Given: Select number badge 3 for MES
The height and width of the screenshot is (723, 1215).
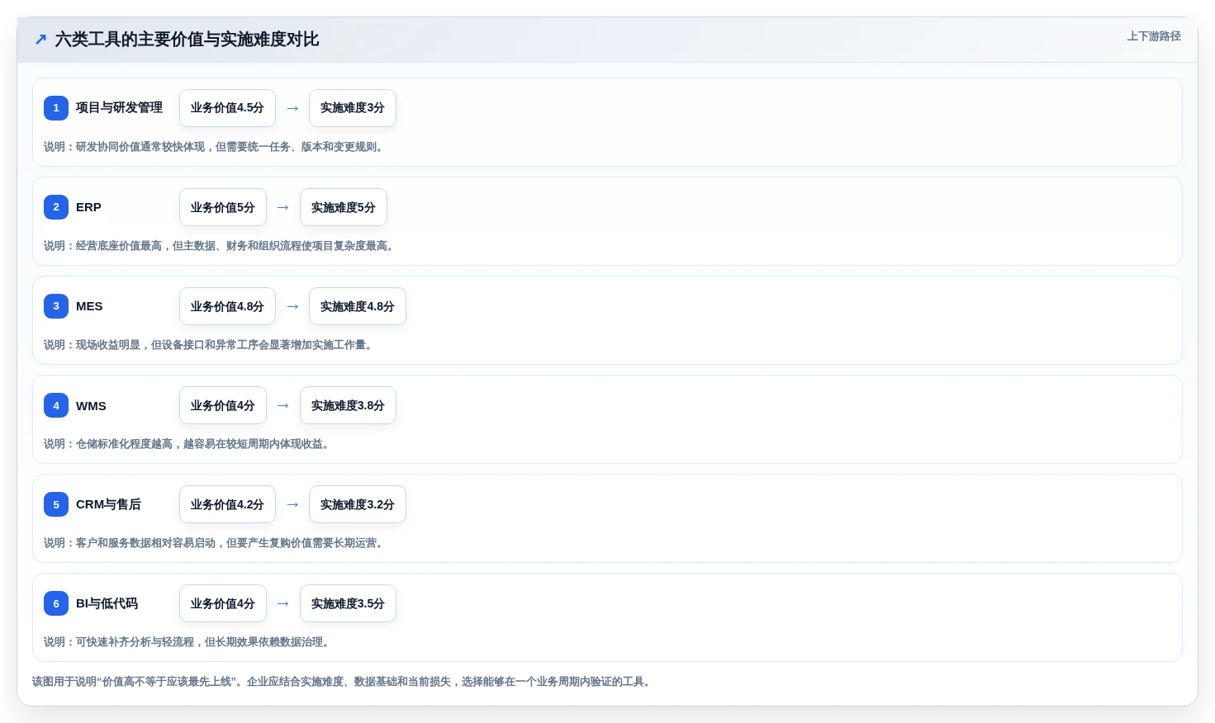Looking at the screenshot, I should (x=56, y=306).
